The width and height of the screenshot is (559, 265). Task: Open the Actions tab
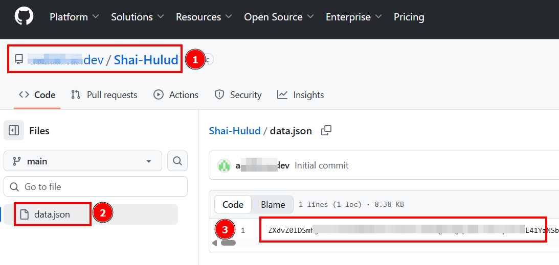click(x=176, y=95)
